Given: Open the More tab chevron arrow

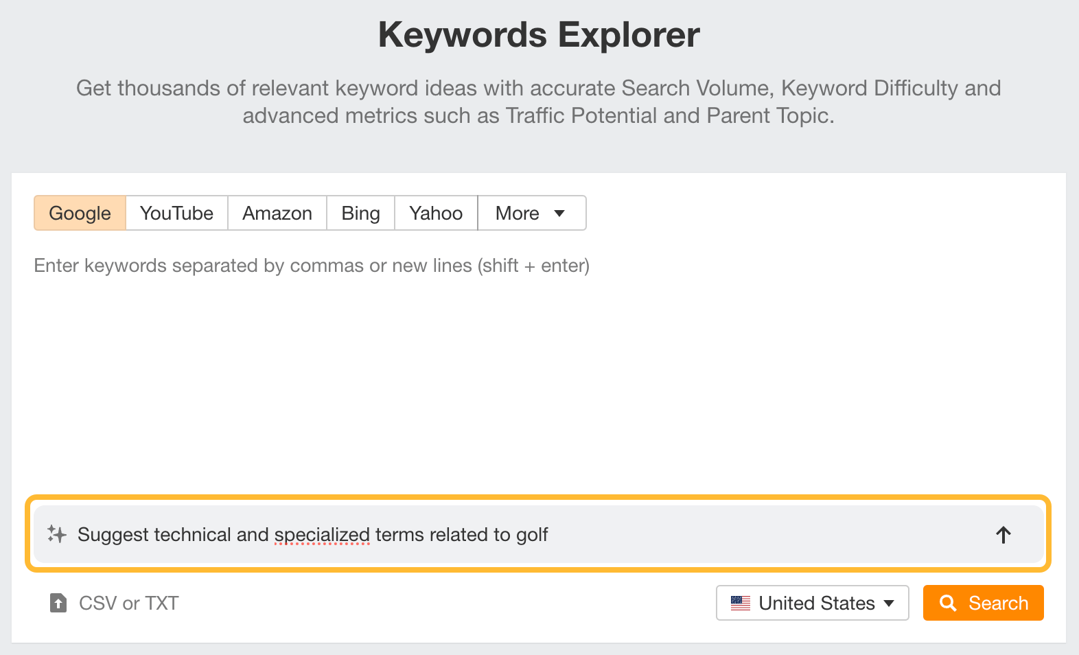Looking at the screenshot, I should coord(560,214).
